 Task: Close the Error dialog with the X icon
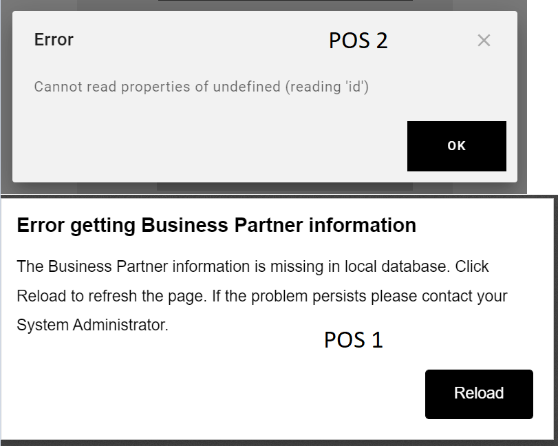pos(484,41)
